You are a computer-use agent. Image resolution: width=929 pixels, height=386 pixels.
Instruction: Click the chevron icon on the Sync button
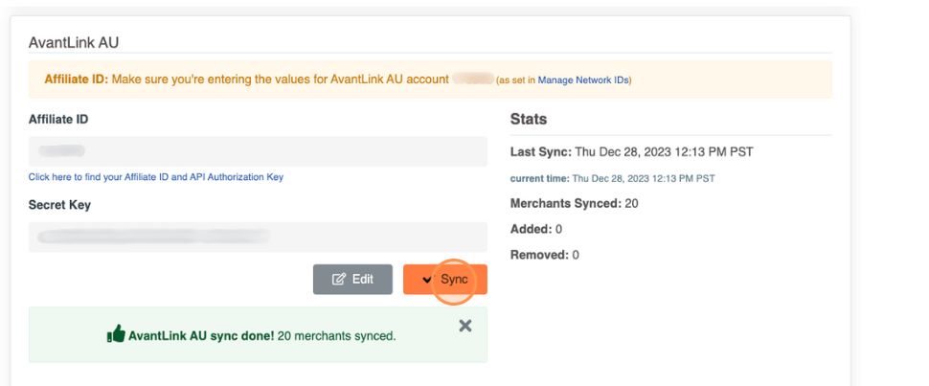coord(427,280)
